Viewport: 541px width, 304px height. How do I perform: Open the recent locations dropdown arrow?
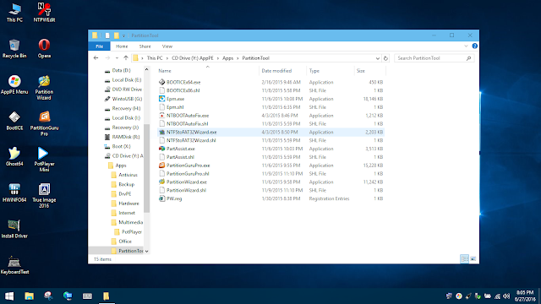click(117, 58)
